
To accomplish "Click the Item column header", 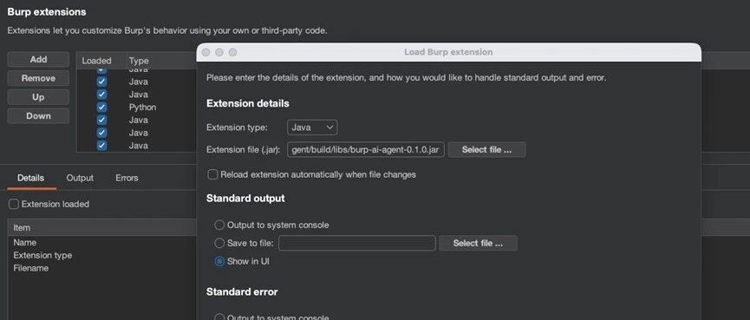I will [102, 228].
